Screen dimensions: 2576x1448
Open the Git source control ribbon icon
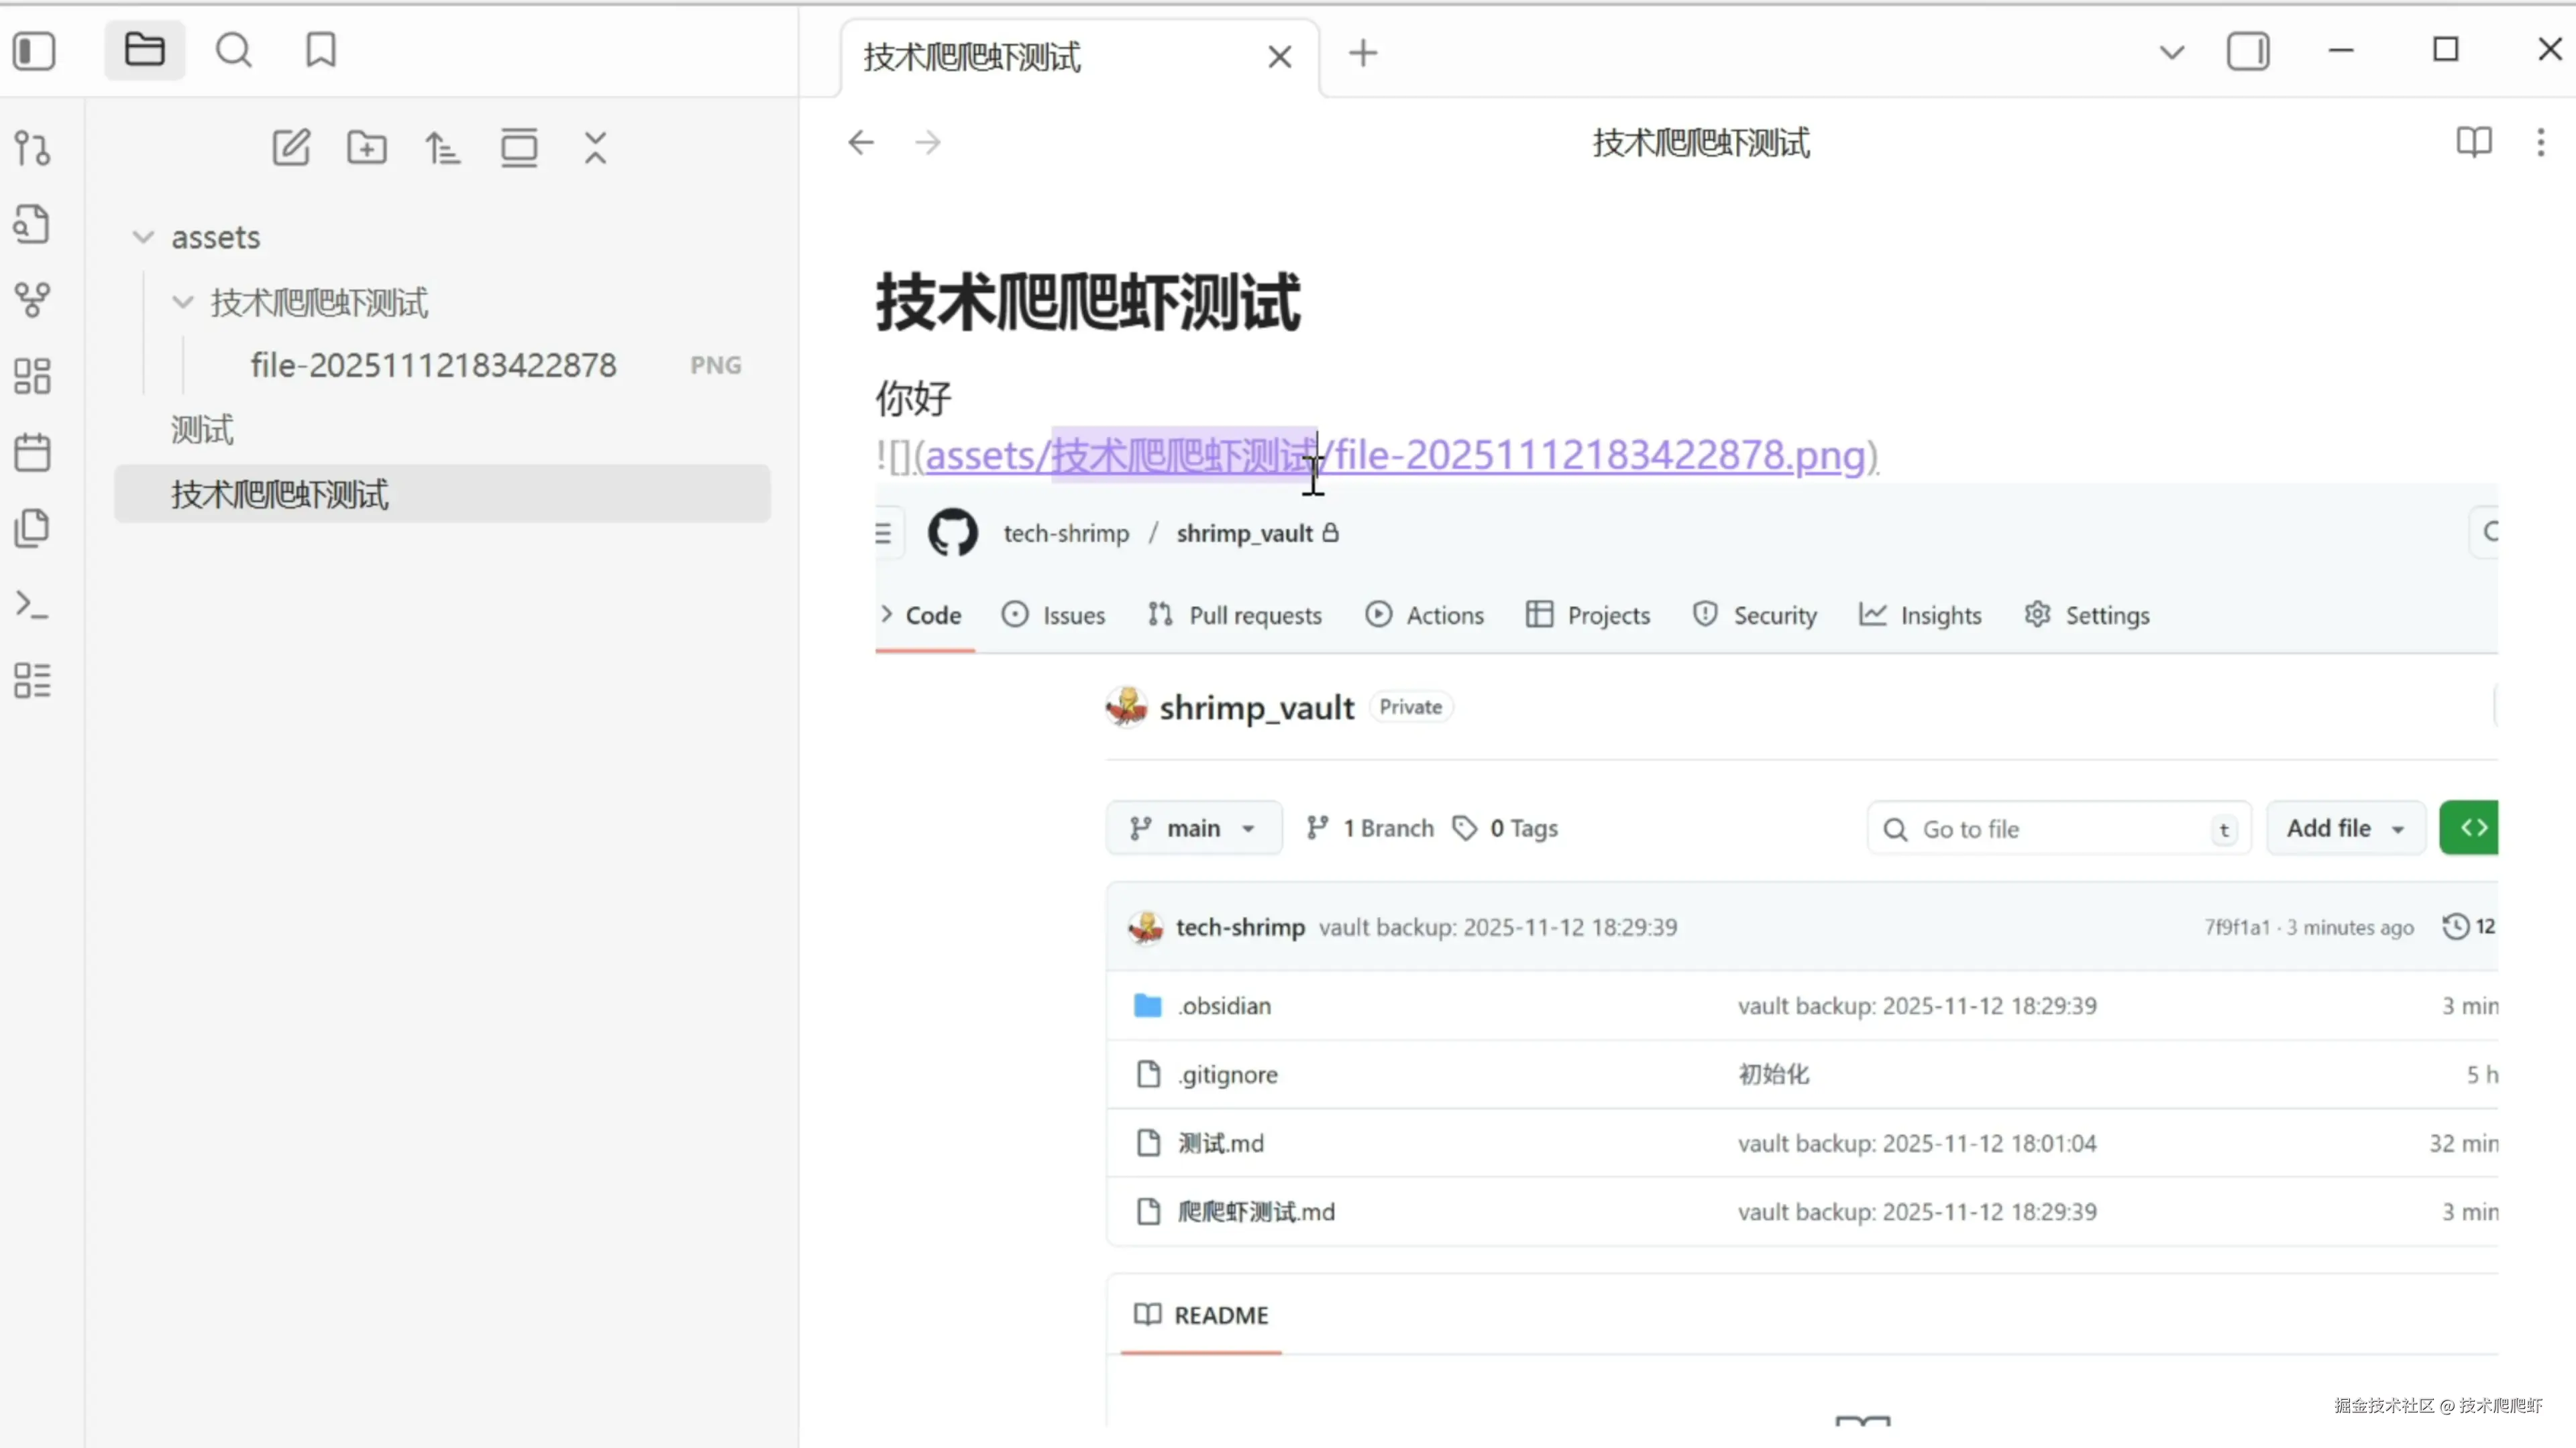[32, 148]
